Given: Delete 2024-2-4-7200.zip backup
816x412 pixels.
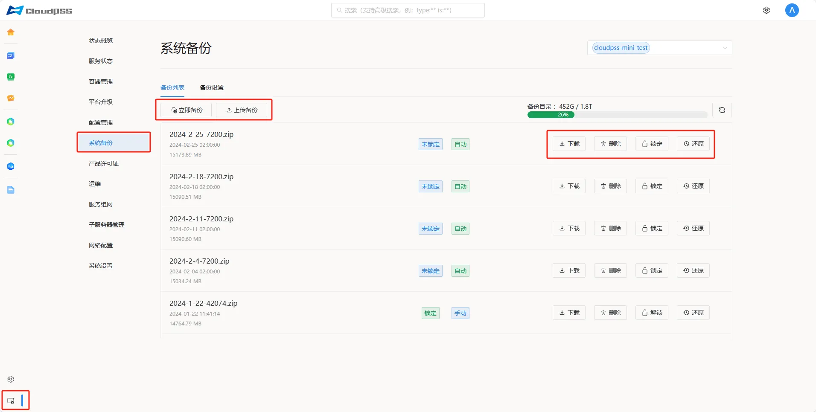Looking at the screenshot, I should coord(611,270).
